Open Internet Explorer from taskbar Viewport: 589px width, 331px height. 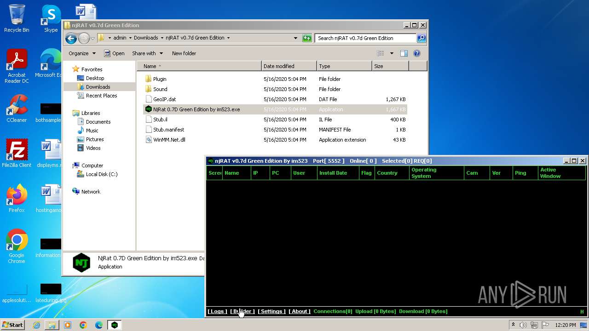[x=36, y=325]
